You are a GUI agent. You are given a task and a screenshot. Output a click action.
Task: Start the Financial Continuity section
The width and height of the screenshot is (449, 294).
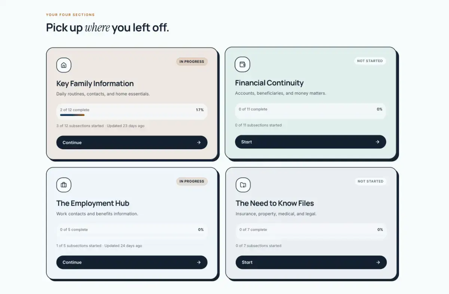click(311, 142)
